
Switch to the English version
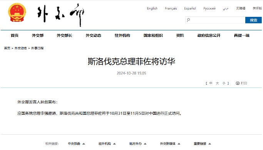point(152,8)
